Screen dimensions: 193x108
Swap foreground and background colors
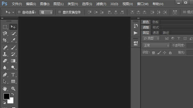(x=13, y=94)
